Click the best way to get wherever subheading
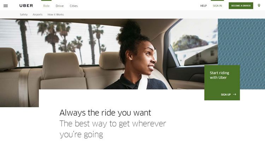This screenshot has height=144, width=265. tap(113, 129)
